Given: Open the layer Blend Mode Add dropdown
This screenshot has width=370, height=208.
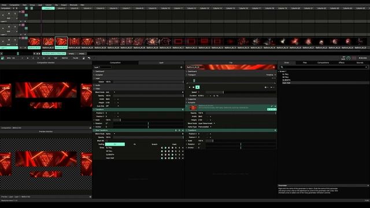Looking at the screenshot, I should click(x=110, y=92).
